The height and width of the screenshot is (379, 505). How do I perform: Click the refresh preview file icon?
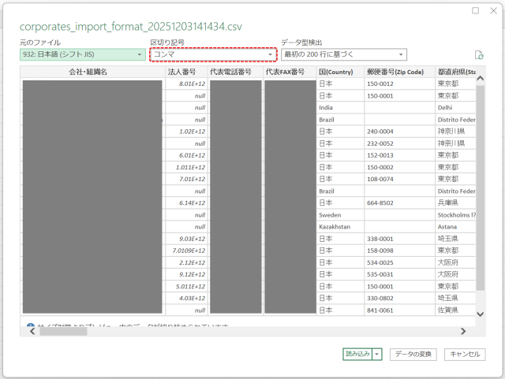[479, 55]
